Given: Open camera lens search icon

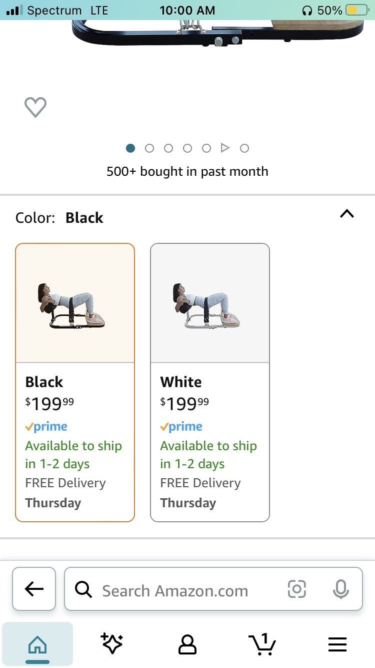Looking at the screenshot, I should (296, 589).
